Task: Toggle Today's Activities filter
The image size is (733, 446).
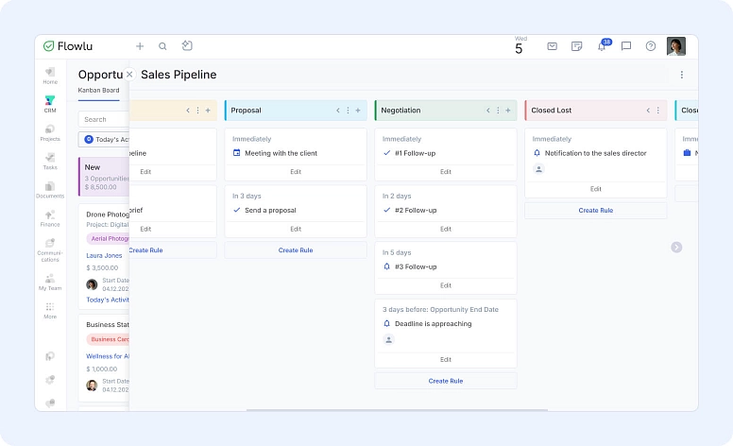Action: pos(104,139)
